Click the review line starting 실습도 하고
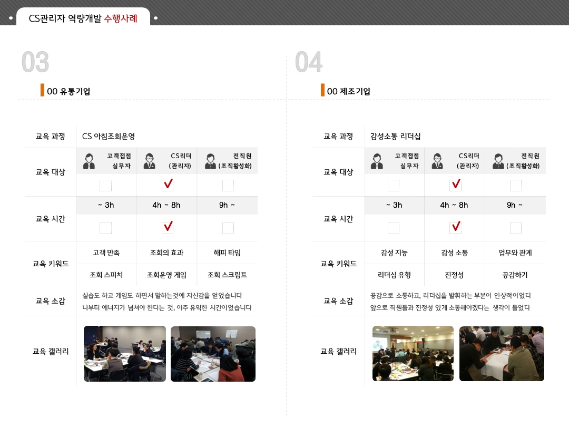This screenshot has height=427, width=569. (162, 296)
